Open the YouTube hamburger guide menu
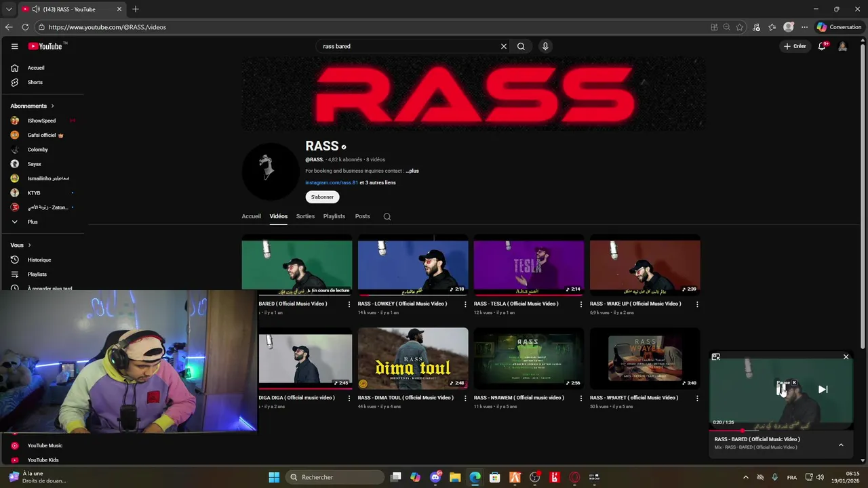Viewport: 868px width, 488px height. tap(14, 46)
